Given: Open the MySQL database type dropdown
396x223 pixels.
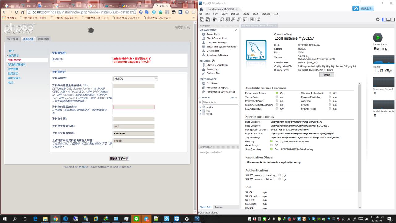Looking at the screenshot, I should click(x=136, y=79).
